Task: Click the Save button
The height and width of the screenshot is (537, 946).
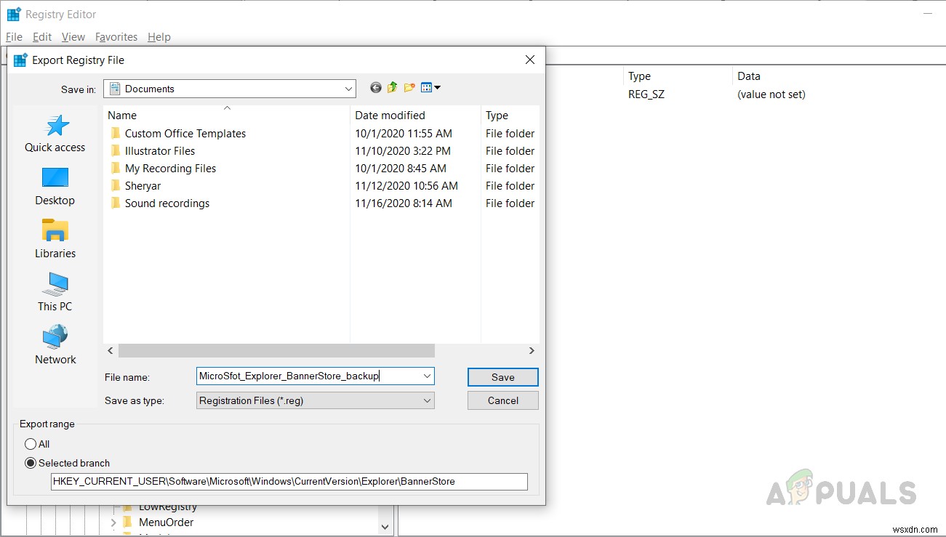Action: pos(503,377)
